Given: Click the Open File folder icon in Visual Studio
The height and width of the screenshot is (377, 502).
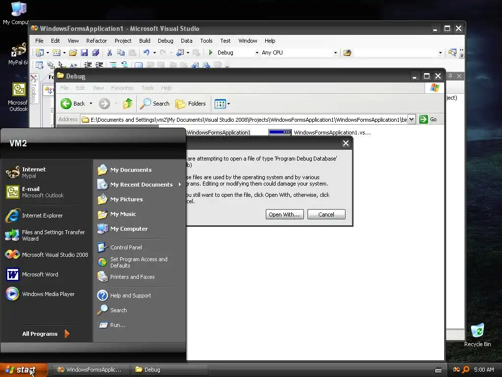Looking at the screenshot, I should point(73,53).
